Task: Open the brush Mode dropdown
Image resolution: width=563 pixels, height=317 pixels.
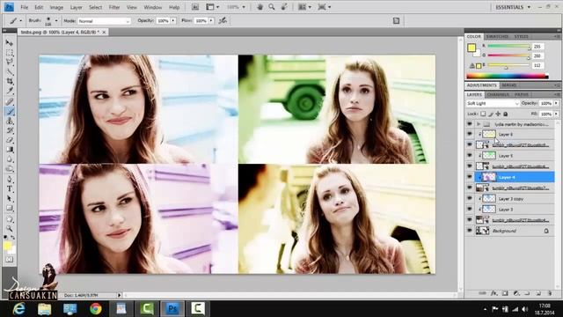Action: (104, 21)
